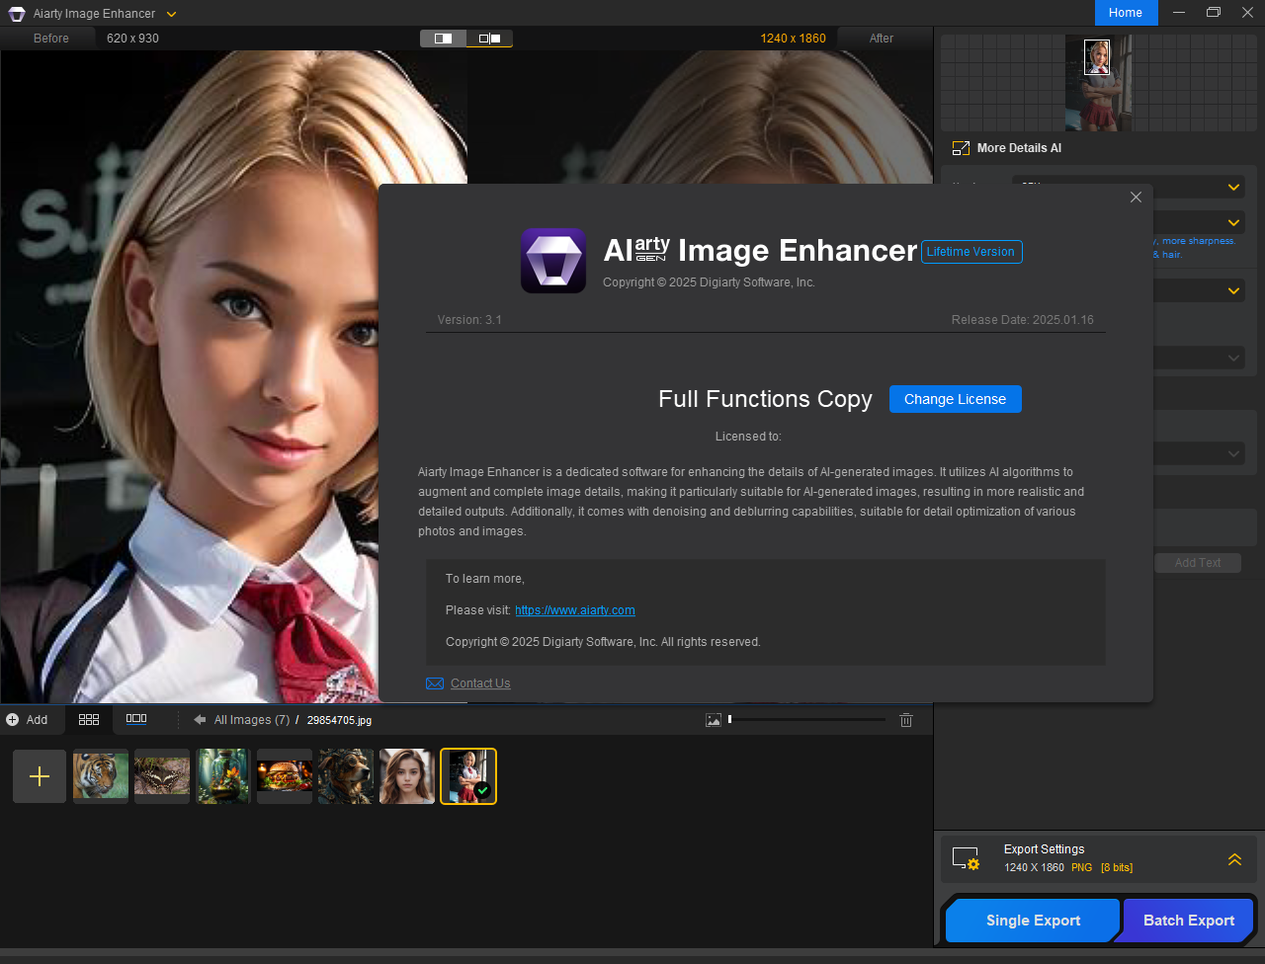The width and height of the screenshot is (1265, 964).
Task: Click the disabled Add Text button
Action: tap(1198, 563)
